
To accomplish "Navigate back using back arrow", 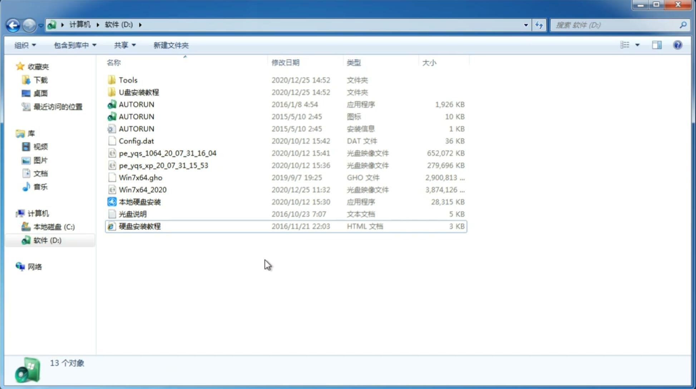I will [13, 24].
